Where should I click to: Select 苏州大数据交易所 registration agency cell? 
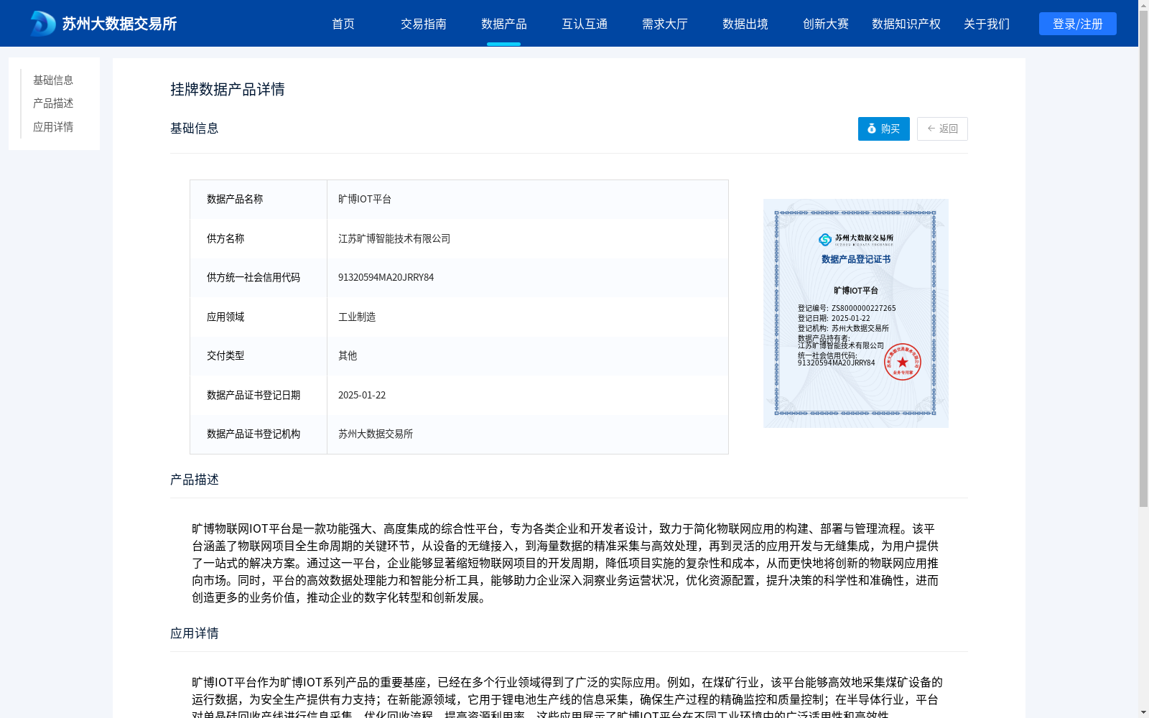pos(528,434)
